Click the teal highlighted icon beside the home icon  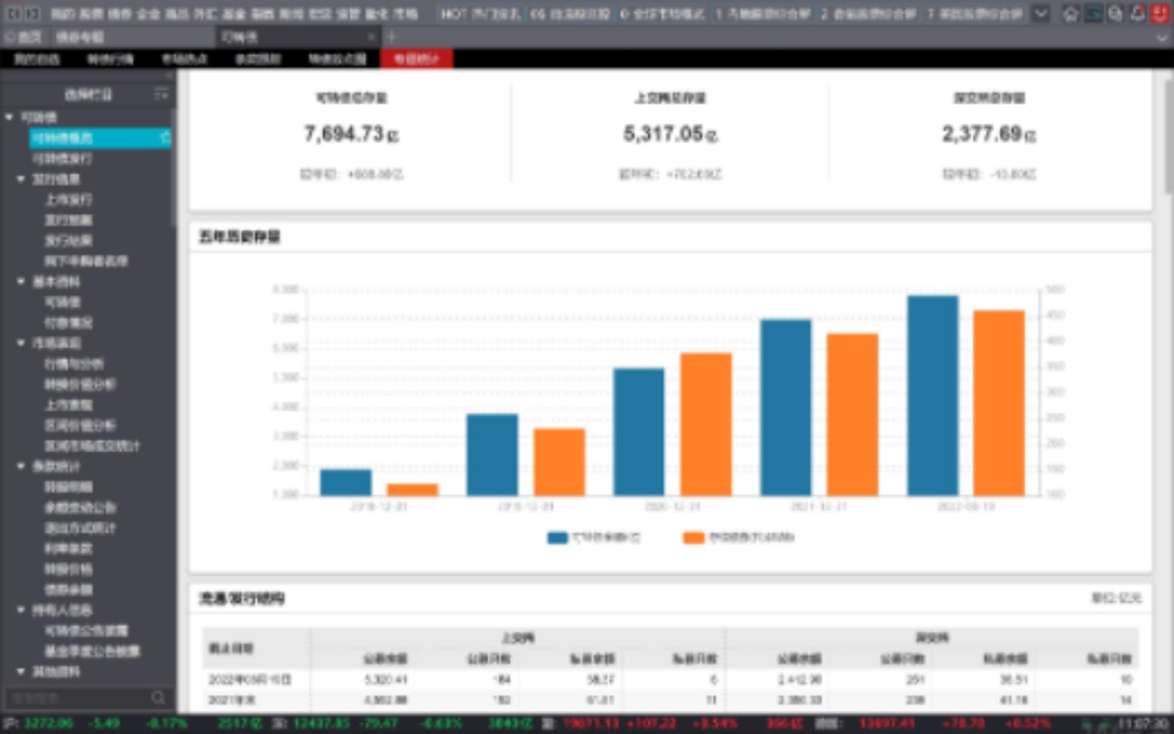click(1093, 14)
